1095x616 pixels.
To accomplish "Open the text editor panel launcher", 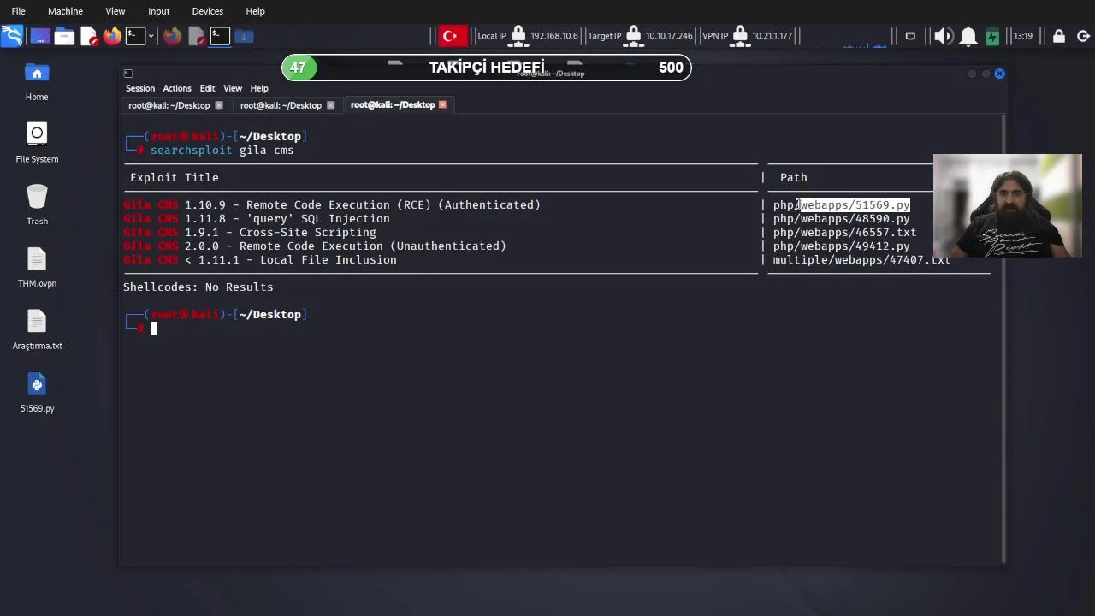I will (x=89, y=36).
